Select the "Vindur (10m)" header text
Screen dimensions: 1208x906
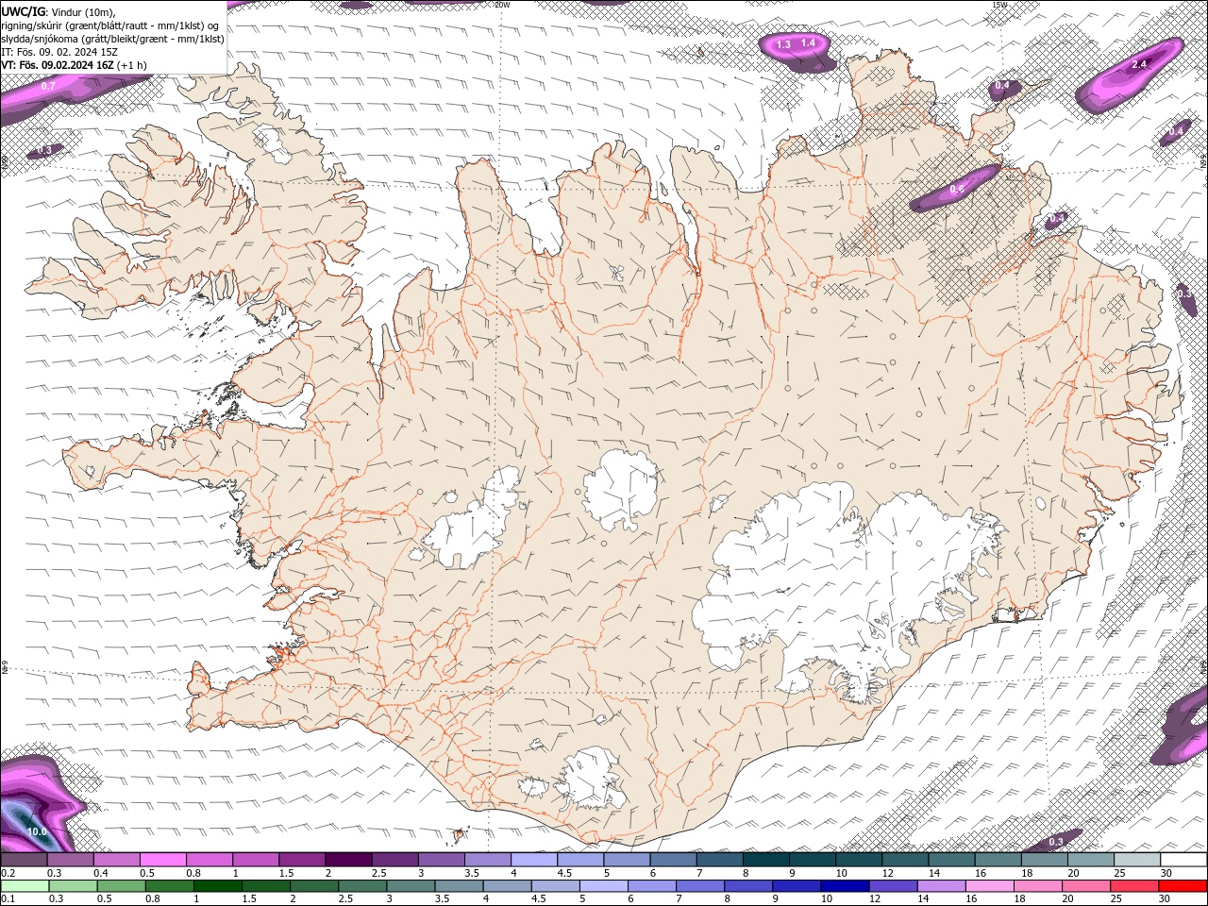tap(83, 11)
